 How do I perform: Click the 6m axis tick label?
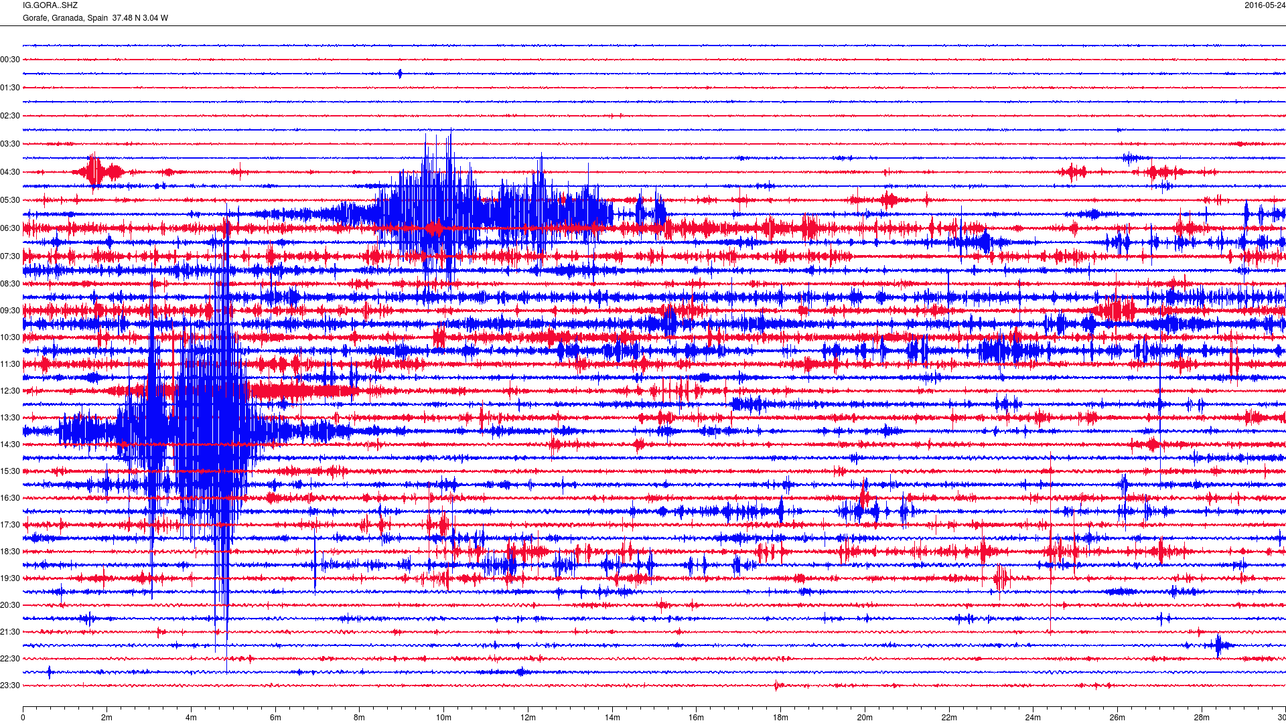click(x=275, y=718)
